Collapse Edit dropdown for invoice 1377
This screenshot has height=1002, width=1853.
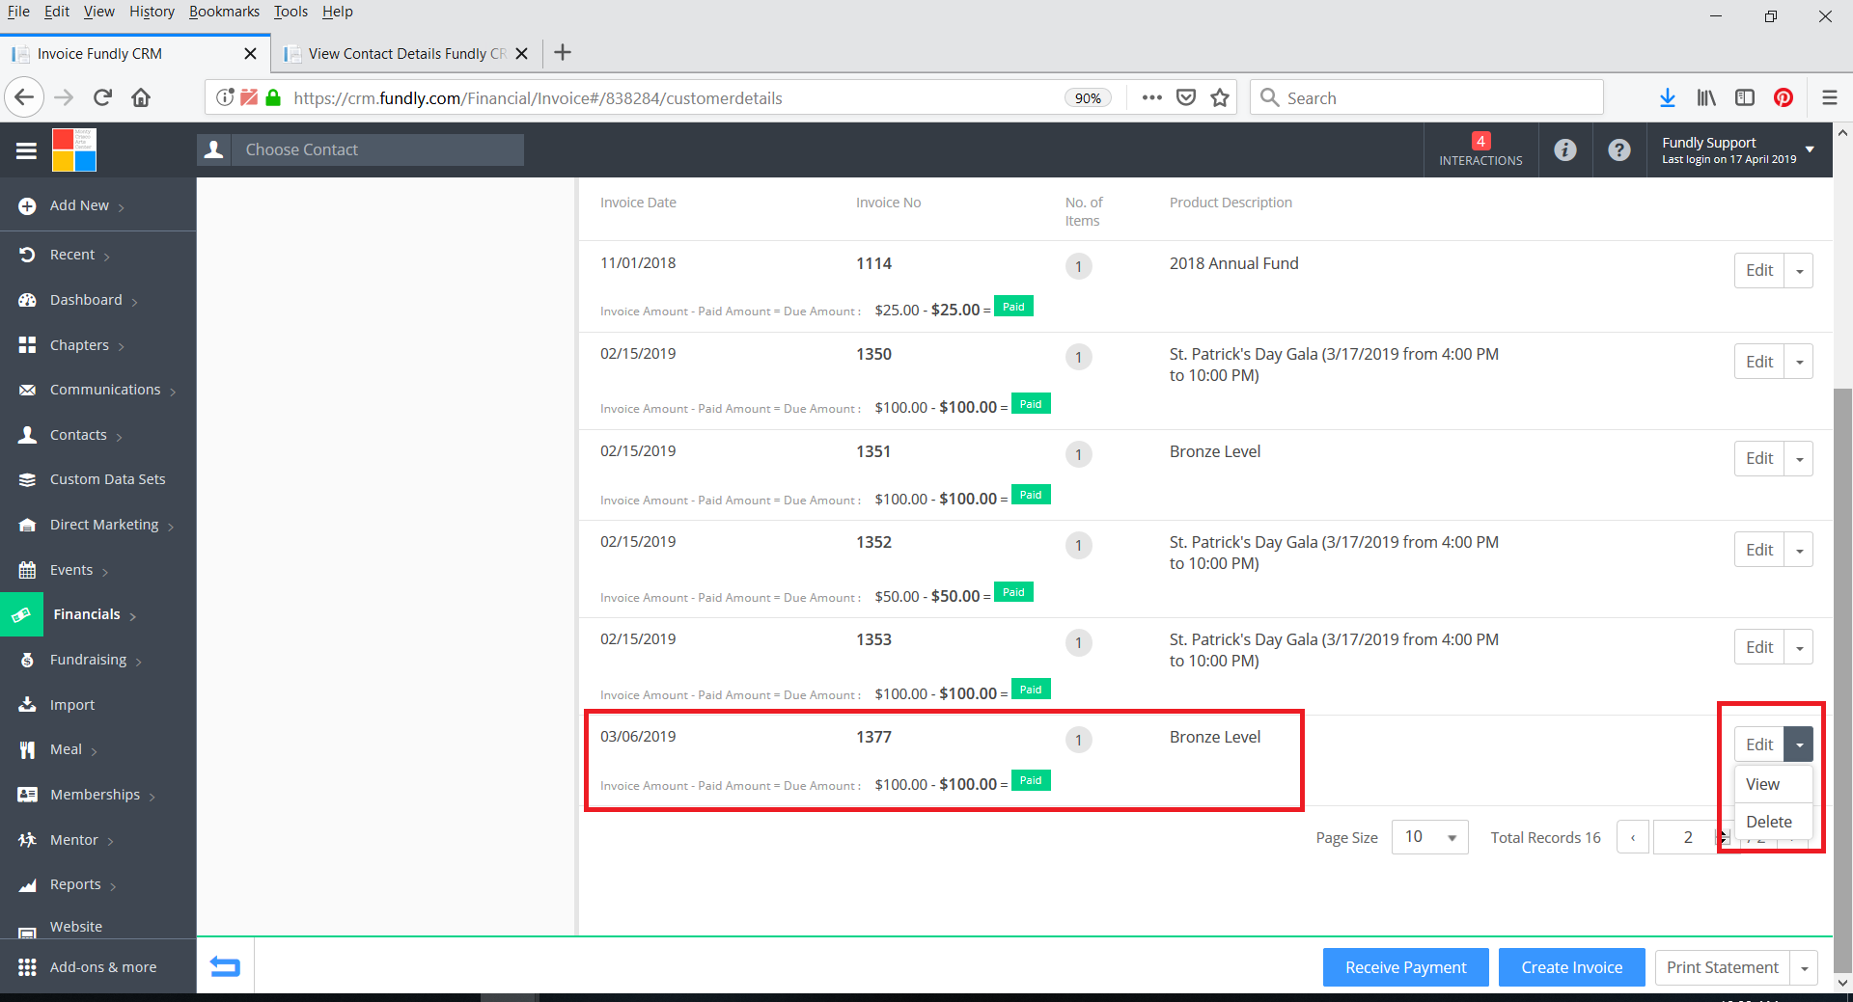[x=1799, y=745]
